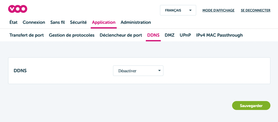Viewport: 278px width, 122px height.
Task: Open the État tab
Action: (x=13, y=22)
